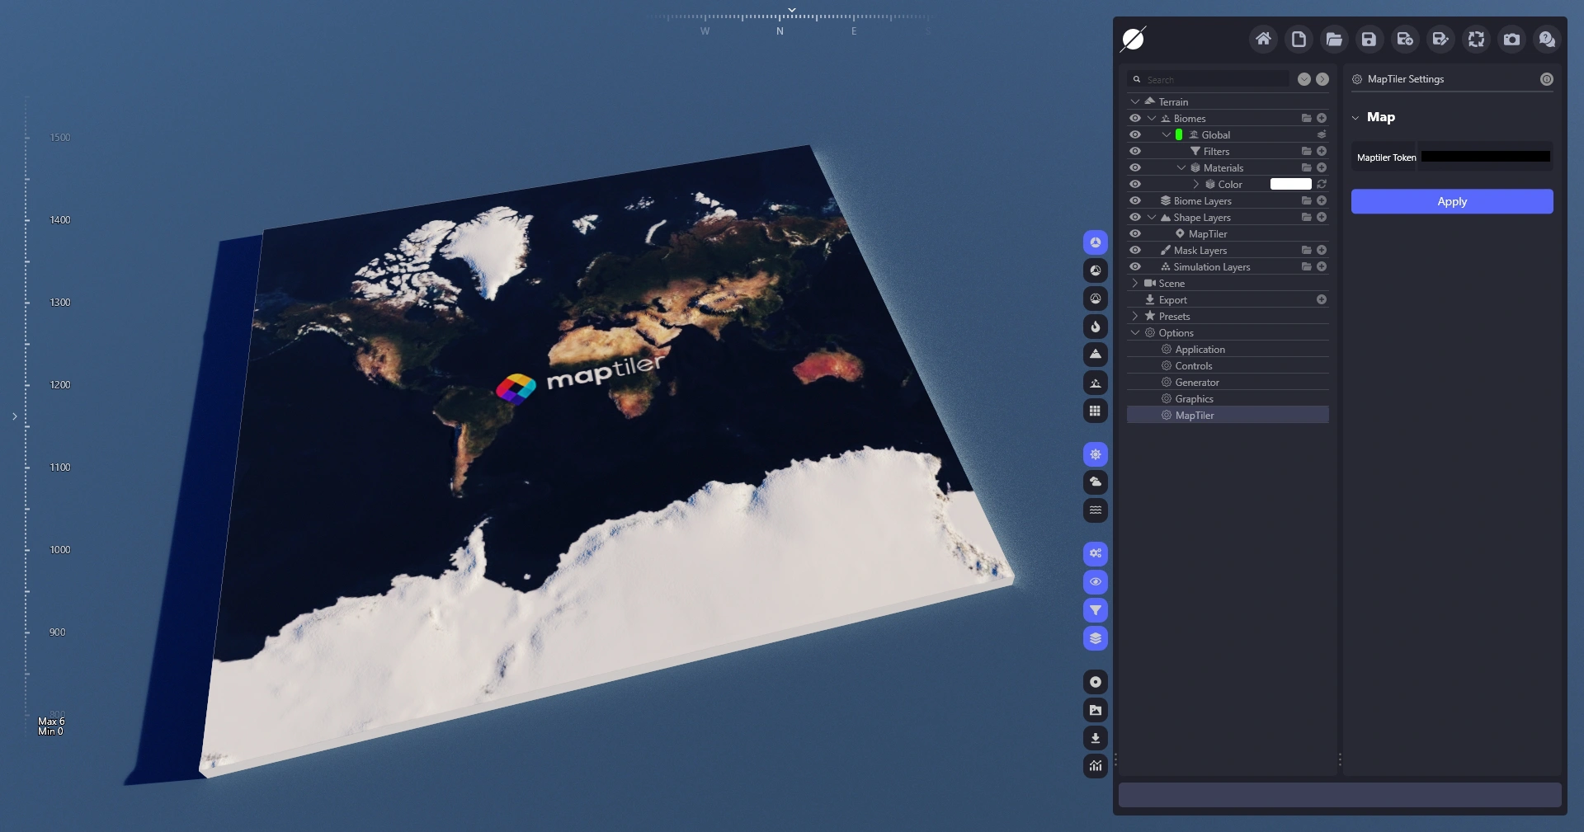Toggle visibility of Color row
Screen dimensions: 1584x832
1135,184
